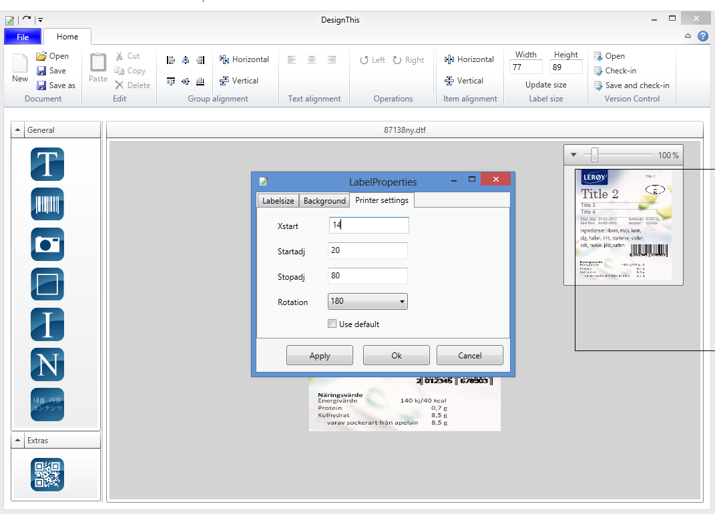Open the Rotation dropdown
Image resolution: width=715 pixels, height=514 pixels.
point(368,302)
